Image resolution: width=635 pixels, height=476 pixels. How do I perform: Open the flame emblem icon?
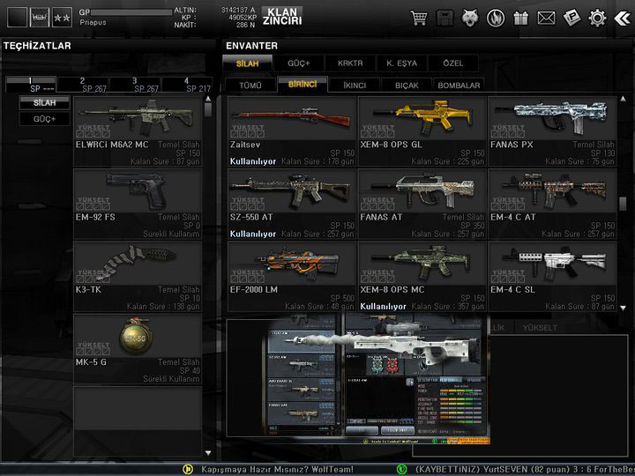point(496,19)
